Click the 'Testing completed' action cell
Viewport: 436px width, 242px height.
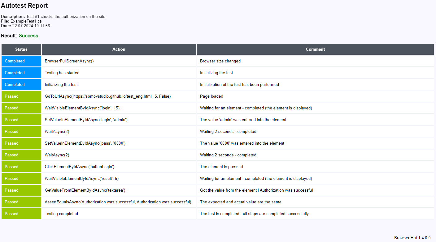tap(61, 214)
